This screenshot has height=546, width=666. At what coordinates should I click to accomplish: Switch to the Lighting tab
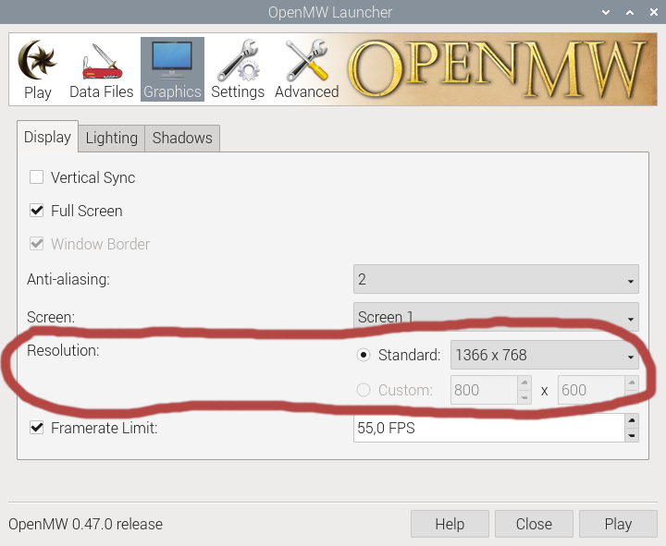pos(112,139)
